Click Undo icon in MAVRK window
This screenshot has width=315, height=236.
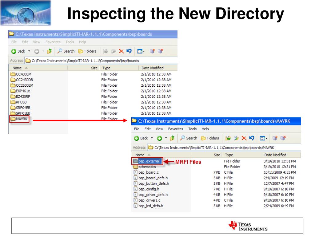252,138
